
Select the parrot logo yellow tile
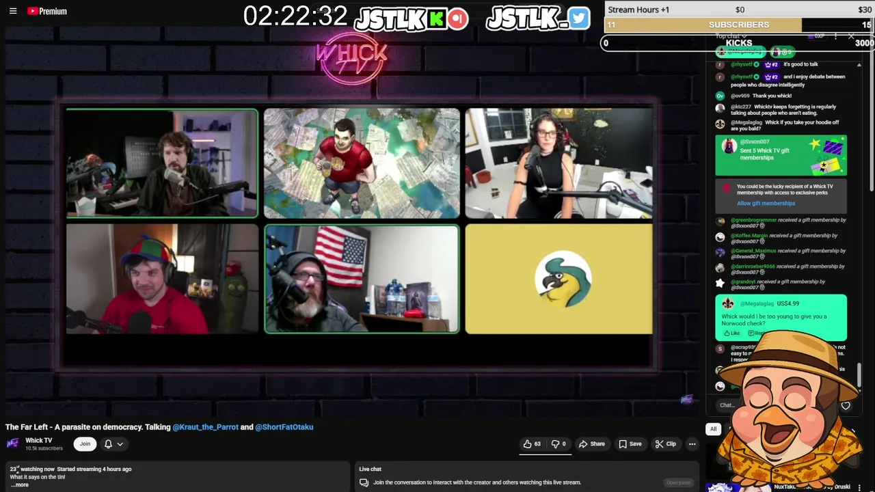click(x=558, y=279)
